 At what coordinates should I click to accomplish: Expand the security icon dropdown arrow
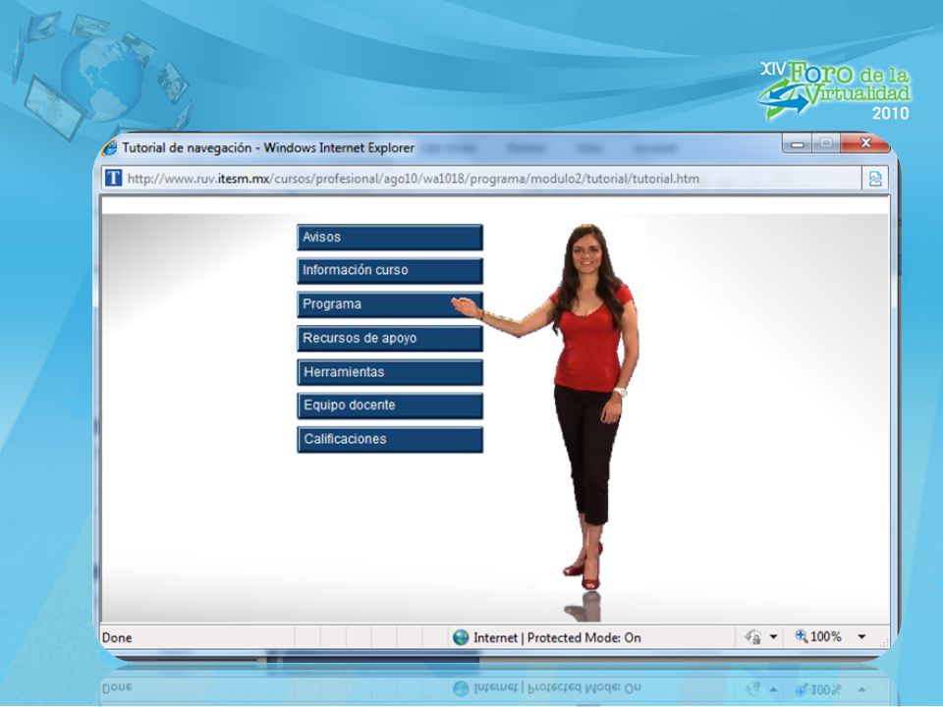point(773,636)
